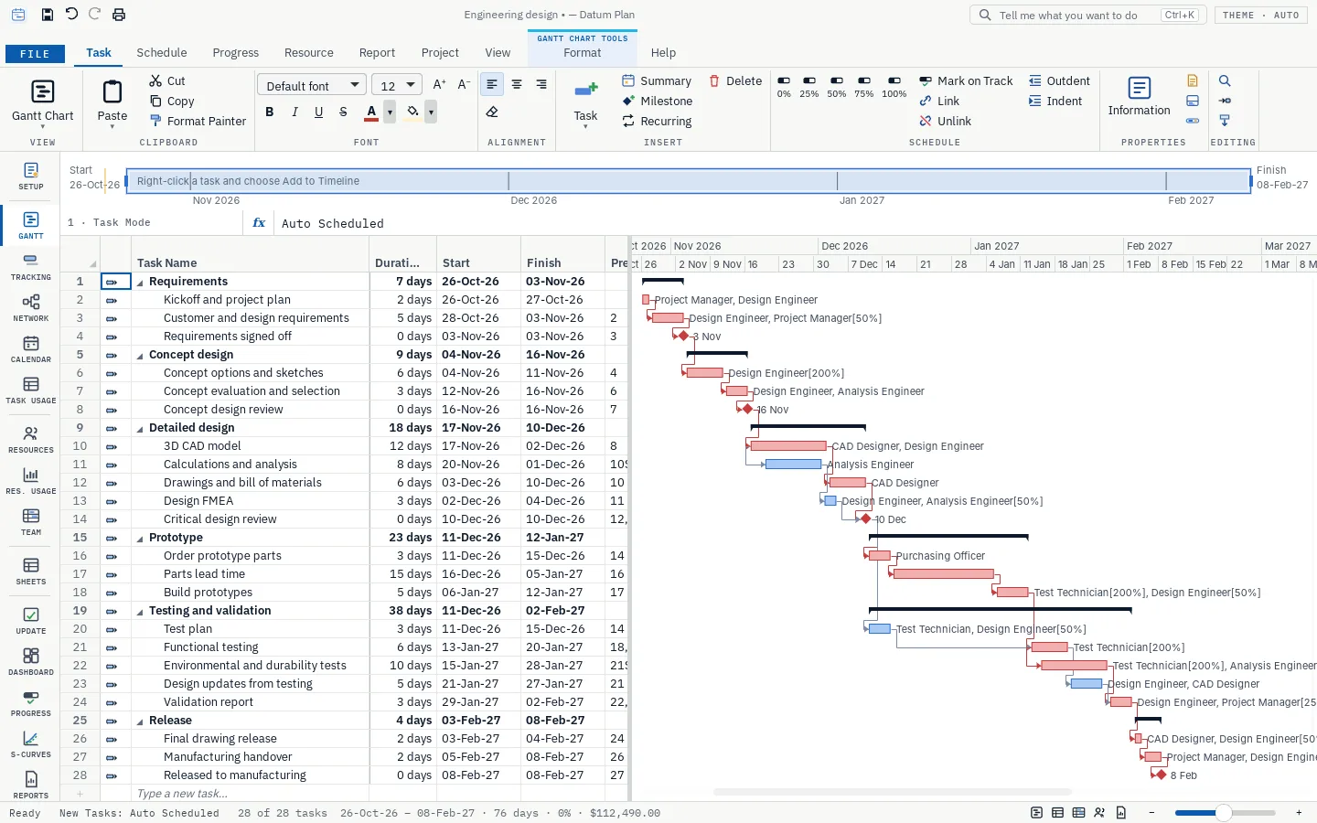Adjust the zoom slider in the status bar

point(1225,813)
